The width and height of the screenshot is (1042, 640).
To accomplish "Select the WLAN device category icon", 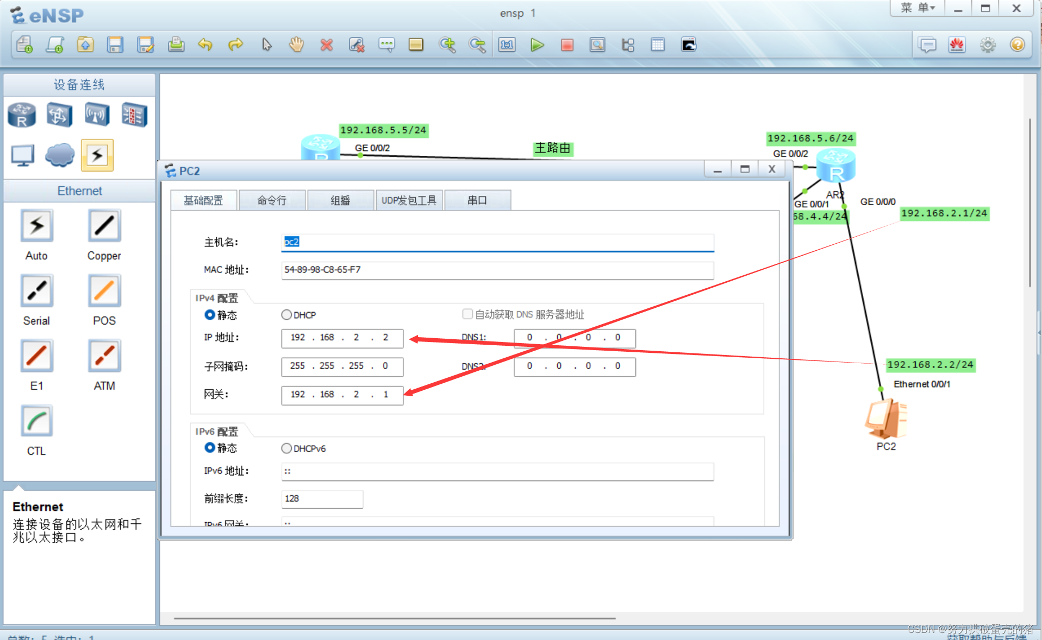I will [97, 115].
